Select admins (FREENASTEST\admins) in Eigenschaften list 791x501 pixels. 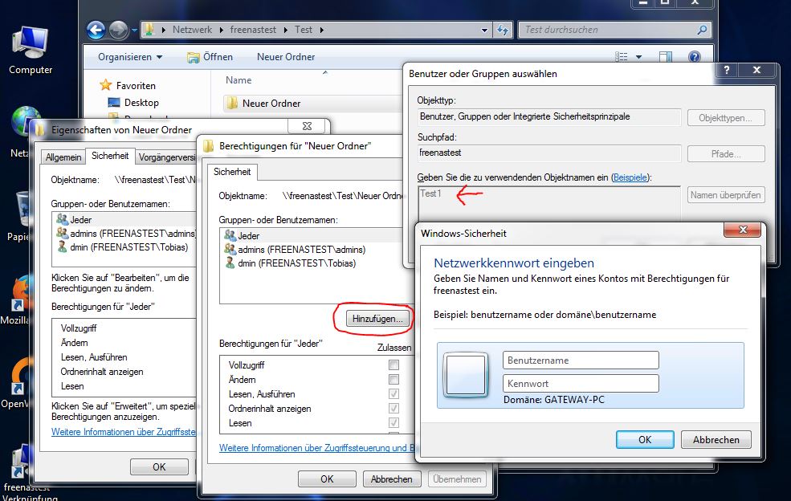point(124,233)
